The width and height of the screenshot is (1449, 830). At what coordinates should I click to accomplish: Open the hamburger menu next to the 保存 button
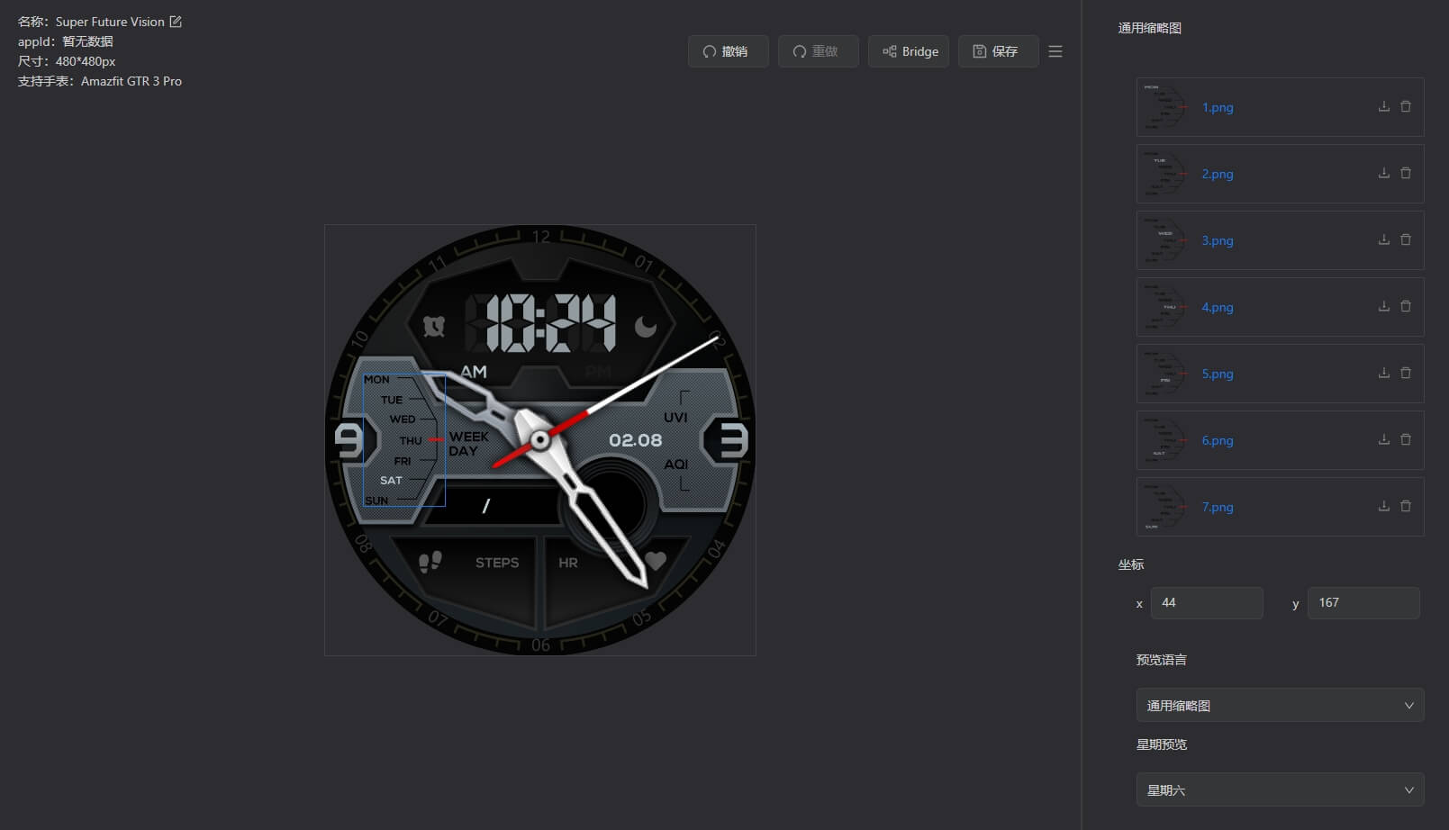[x=1055, y=51]
